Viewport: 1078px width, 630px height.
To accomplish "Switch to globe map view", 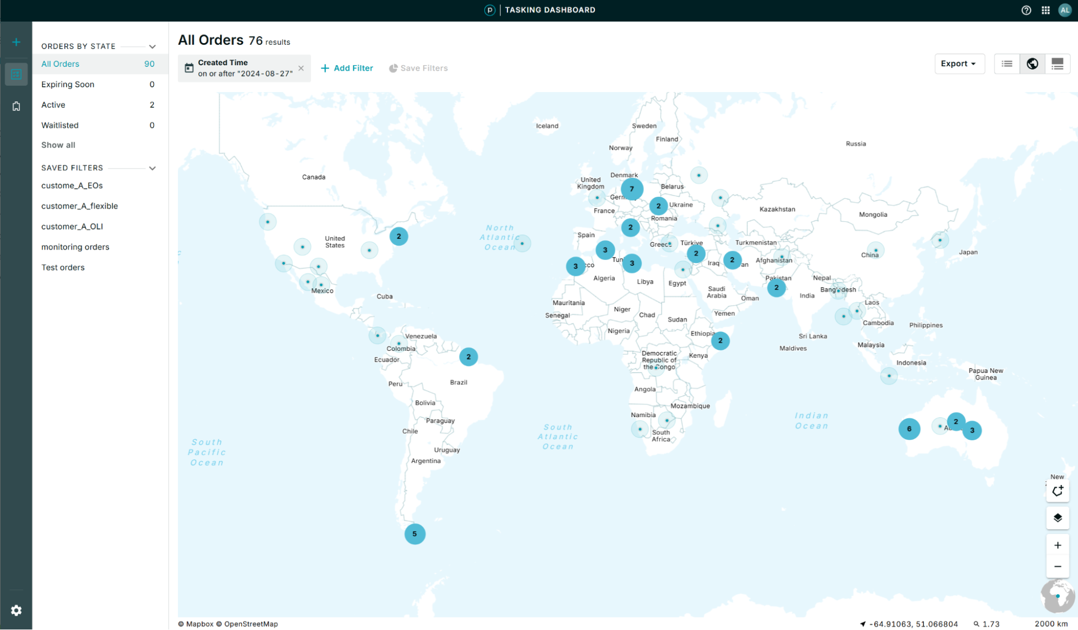I will click(x=1032, y=64).
